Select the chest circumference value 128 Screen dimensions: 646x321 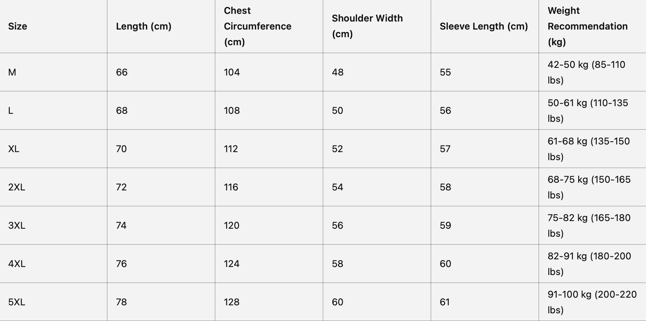tap(232, 302)
